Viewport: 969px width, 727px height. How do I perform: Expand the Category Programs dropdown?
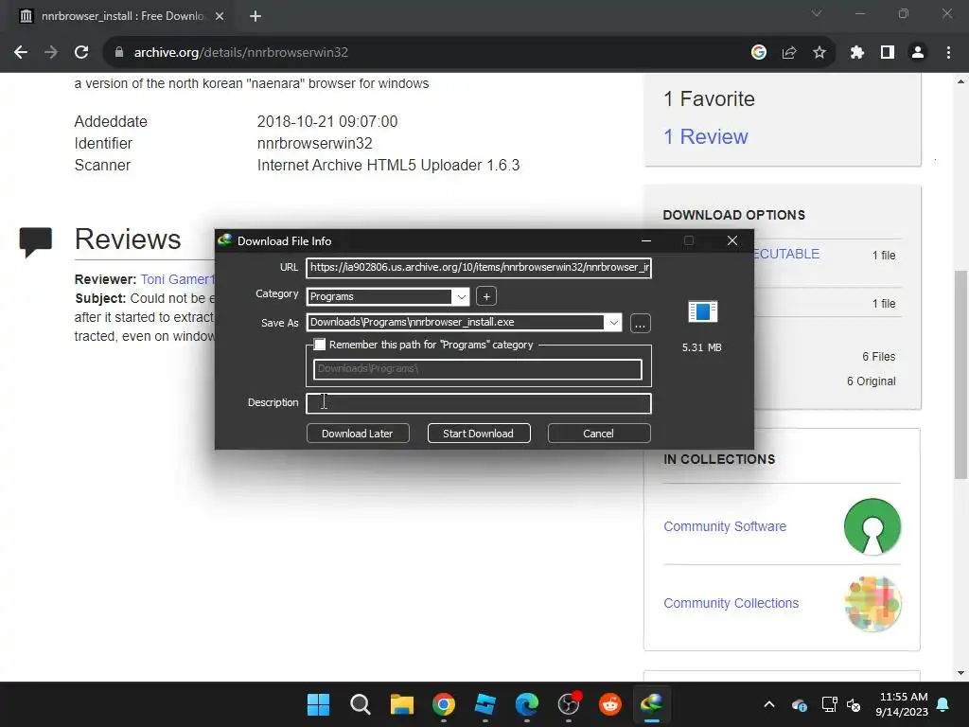tap(461, 296)
